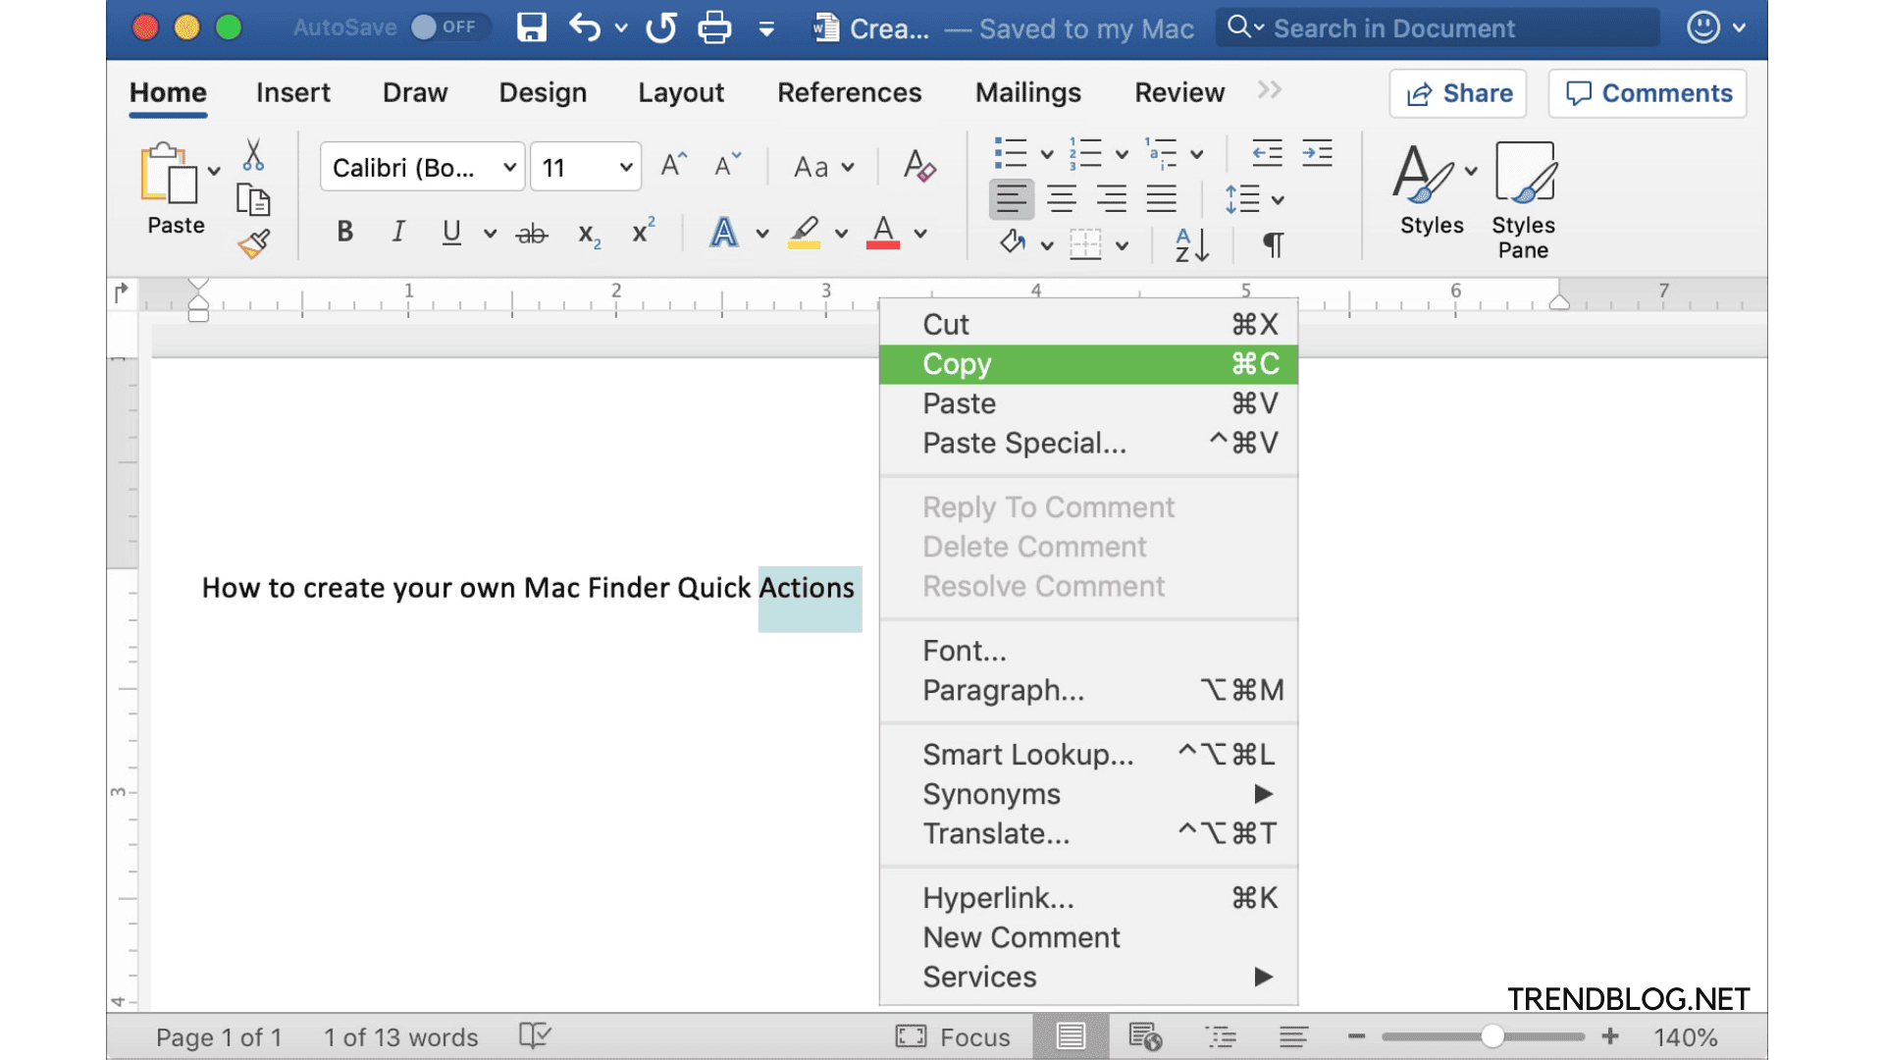This screenshot has height=1060, width=1884.
Task: Click the Superscript icon
Action: coord(642,233)
